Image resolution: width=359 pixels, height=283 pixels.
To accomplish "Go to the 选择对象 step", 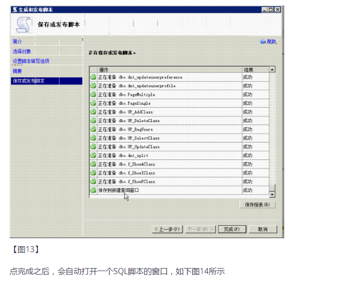I will coord(22,51).
